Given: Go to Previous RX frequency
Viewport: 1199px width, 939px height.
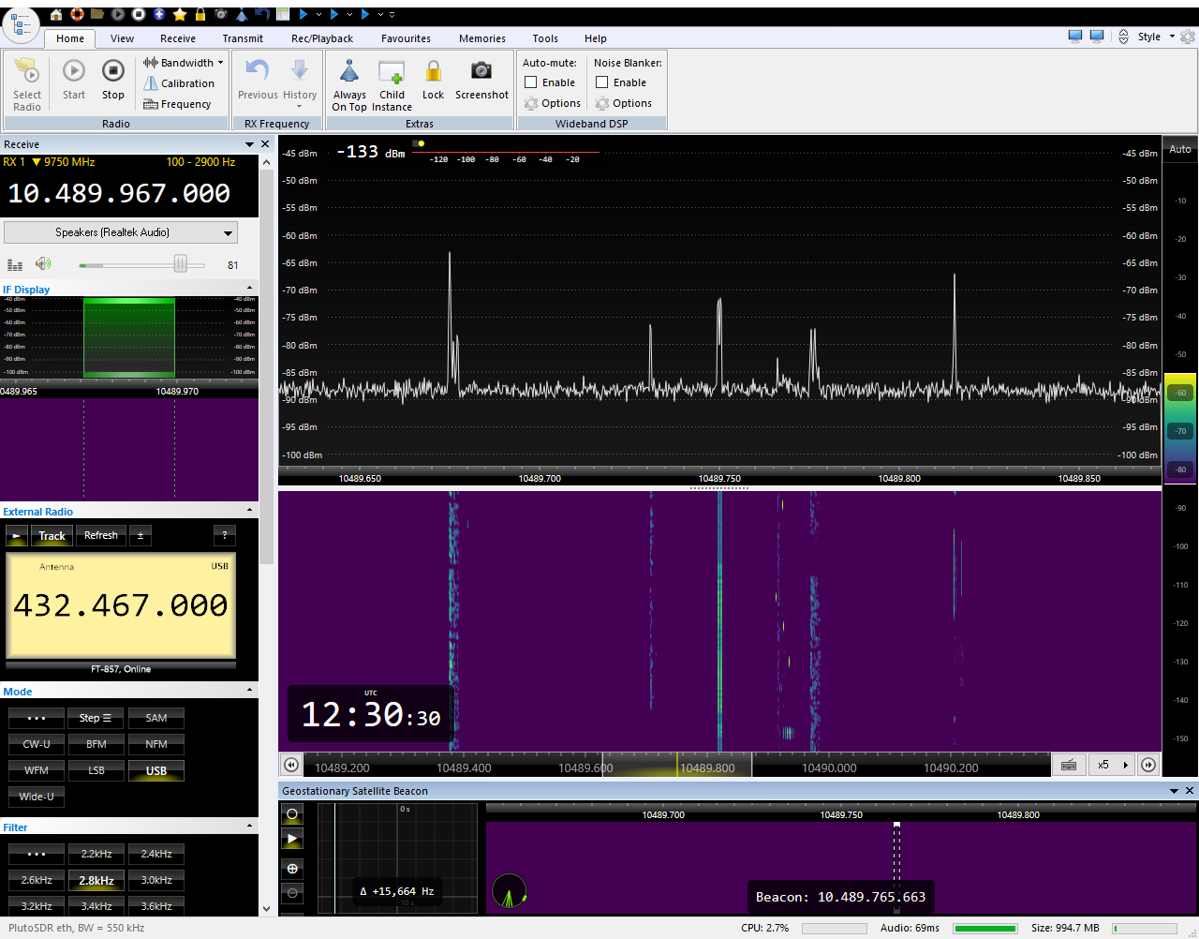Looking at the screenshot, I should [258, 71].
